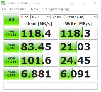Click the Seq write result 118.3
The height and width of the screenshot is (92, 101).
pos(78,33)
